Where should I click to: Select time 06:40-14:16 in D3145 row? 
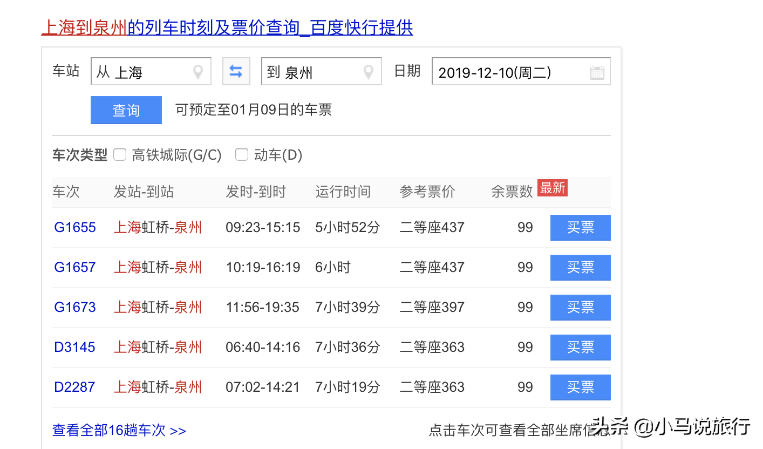(263, 347)
